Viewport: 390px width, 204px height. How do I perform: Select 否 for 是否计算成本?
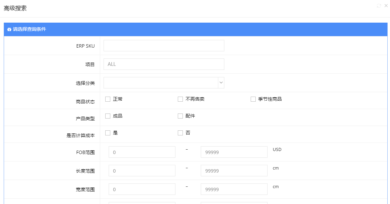pos(180,133)
